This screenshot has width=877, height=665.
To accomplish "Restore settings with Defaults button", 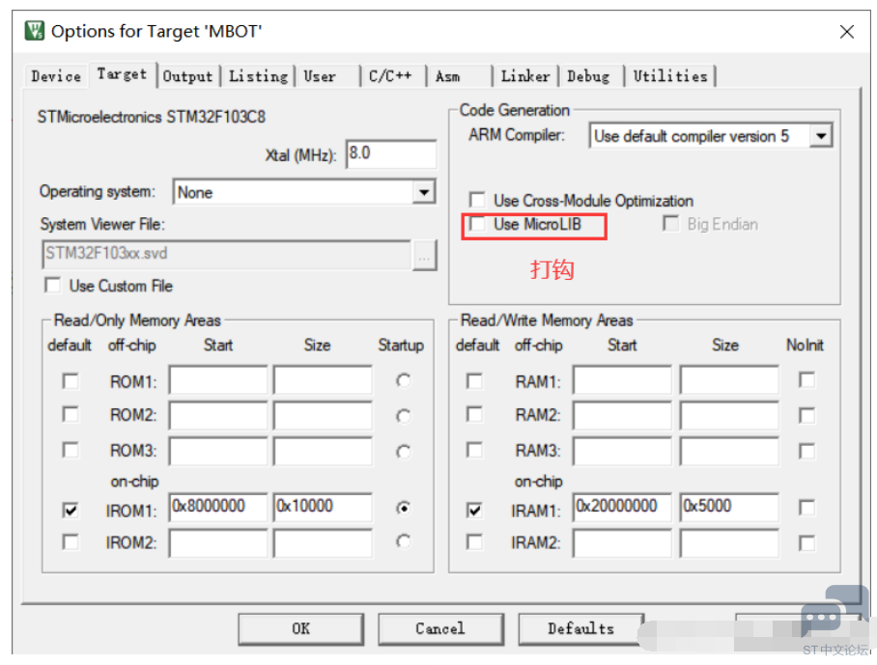I will click(x=581, y=628).
